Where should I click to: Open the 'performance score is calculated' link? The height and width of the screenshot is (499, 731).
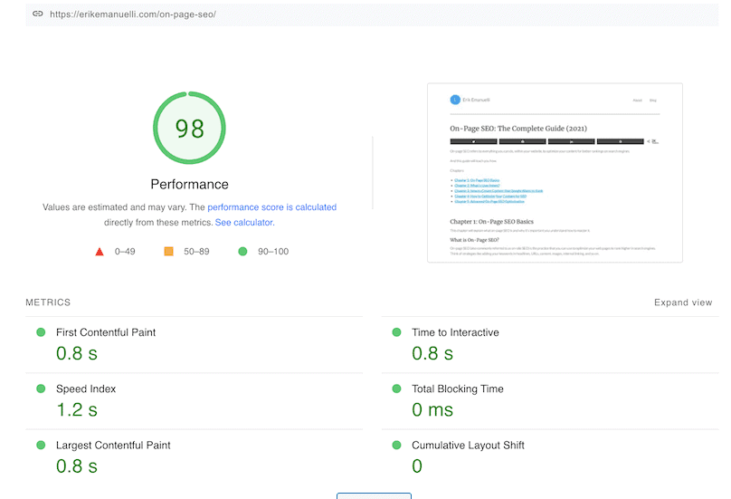tap(271, 207)
